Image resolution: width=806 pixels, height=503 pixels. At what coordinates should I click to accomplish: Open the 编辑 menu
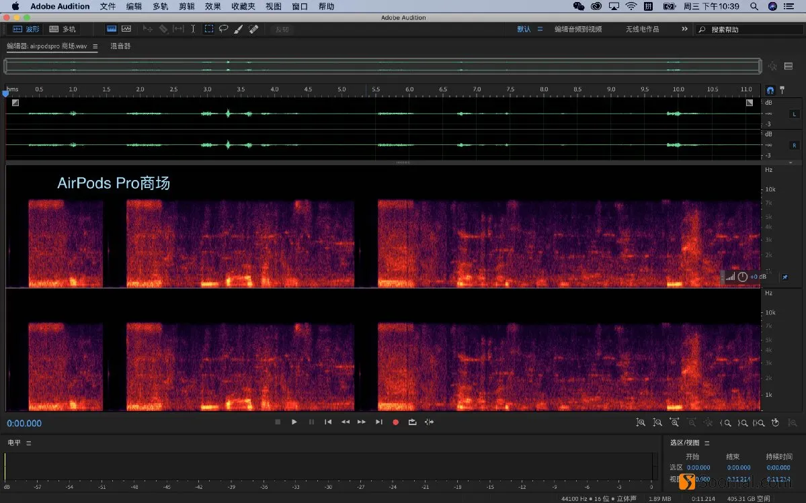(134, 6)
